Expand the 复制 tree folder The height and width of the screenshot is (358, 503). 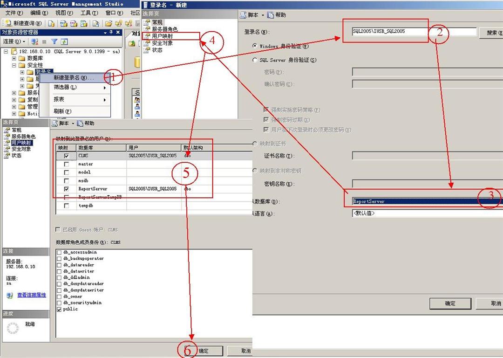[14, 100]
